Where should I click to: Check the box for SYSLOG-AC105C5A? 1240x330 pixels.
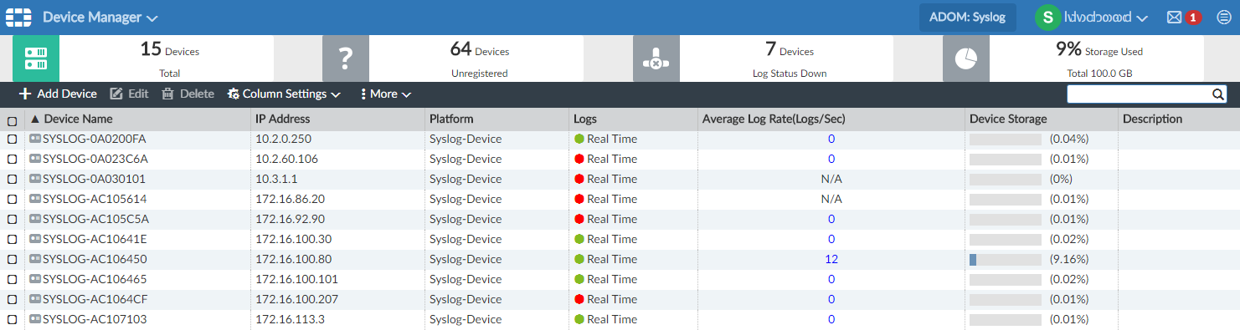point(12,220)
